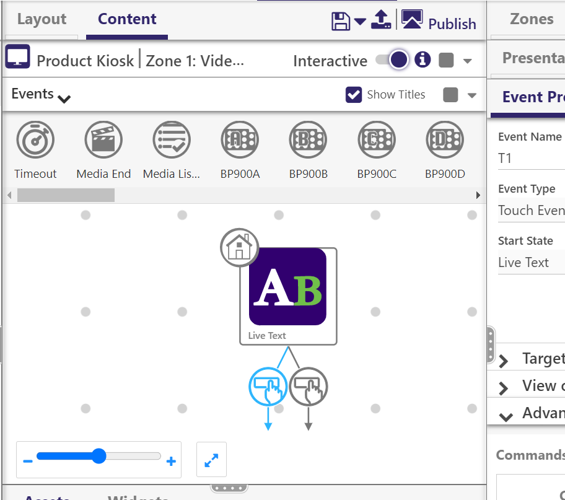Select the gray touch event icon

309,387
